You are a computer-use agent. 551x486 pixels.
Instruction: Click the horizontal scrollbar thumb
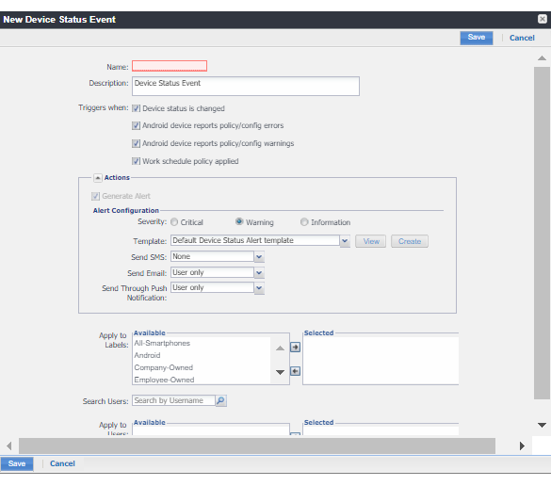tap(257, 445)
